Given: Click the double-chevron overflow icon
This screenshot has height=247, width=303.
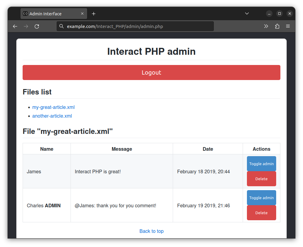Looking at the screenshot, I should (x=266, y=26).
